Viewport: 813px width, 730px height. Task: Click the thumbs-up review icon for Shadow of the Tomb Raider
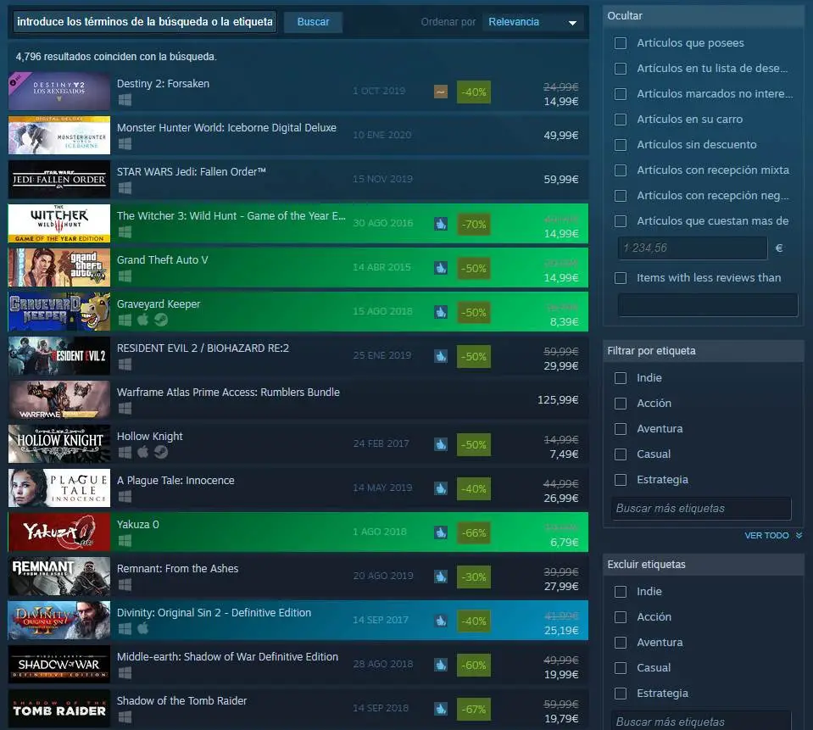[441, 710]
